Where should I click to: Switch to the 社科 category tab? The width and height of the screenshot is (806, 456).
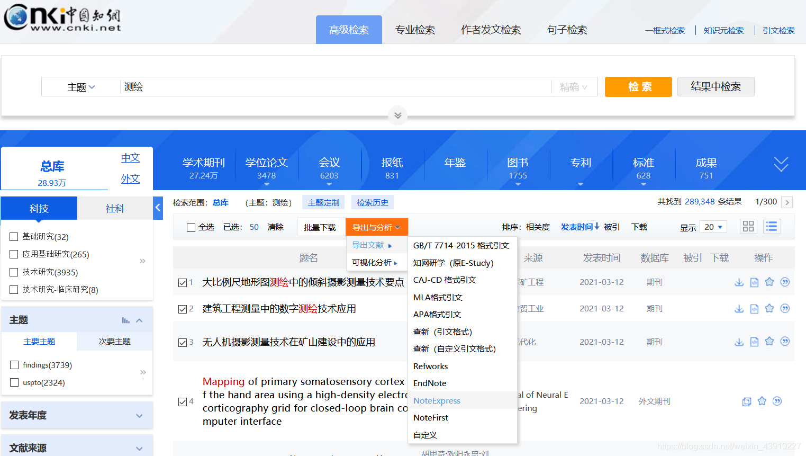(x=115, y=208)
